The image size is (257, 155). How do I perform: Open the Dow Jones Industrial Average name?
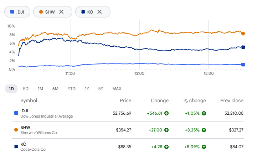click(x=47, y=116)
